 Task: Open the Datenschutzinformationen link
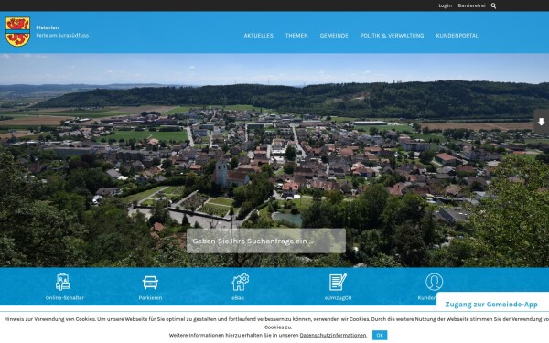tap(333, 335)
